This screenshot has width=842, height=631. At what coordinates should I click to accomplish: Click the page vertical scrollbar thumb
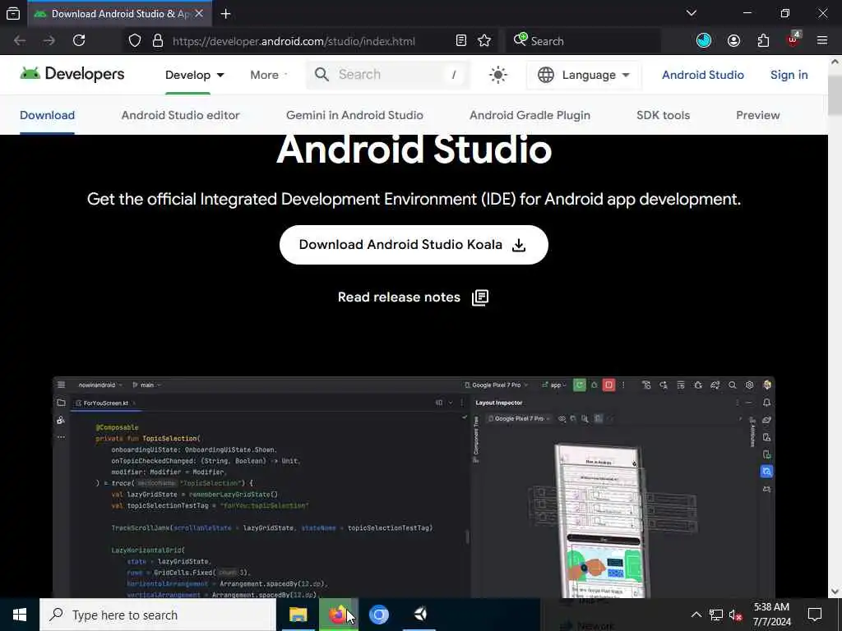[x=835, y=94]
